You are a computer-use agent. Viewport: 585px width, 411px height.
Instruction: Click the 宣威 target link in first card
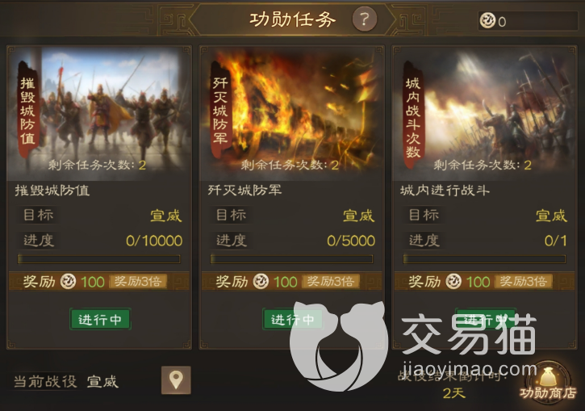coord(166,216)
